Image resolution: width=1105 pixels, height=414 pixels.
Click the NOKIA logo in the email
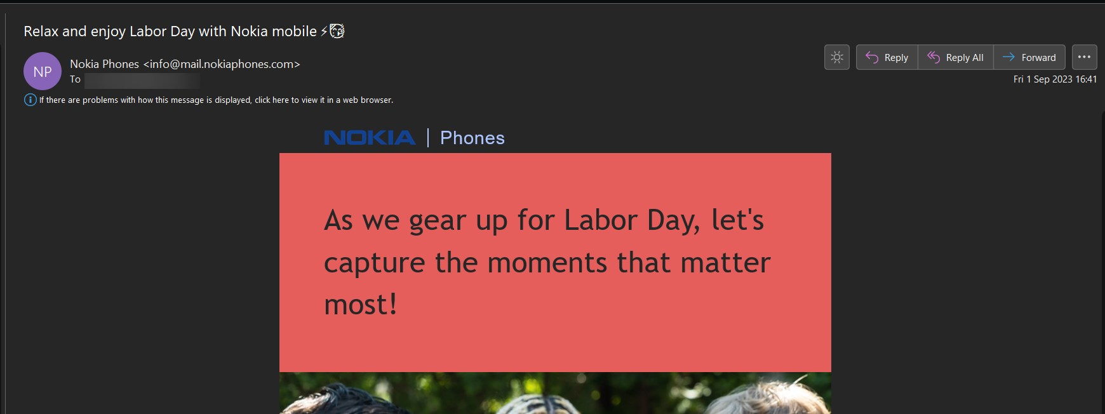point(370,138)
